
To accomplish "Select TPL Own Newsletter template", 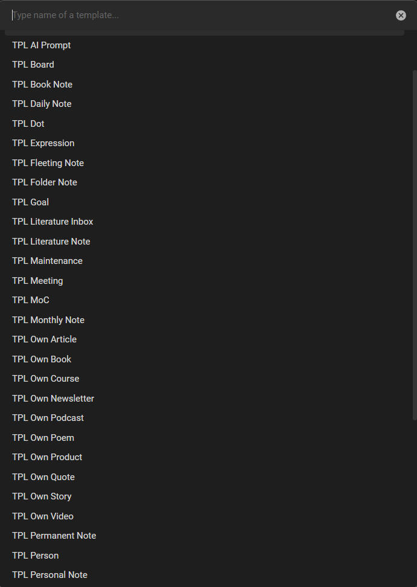I will [53, 399].
